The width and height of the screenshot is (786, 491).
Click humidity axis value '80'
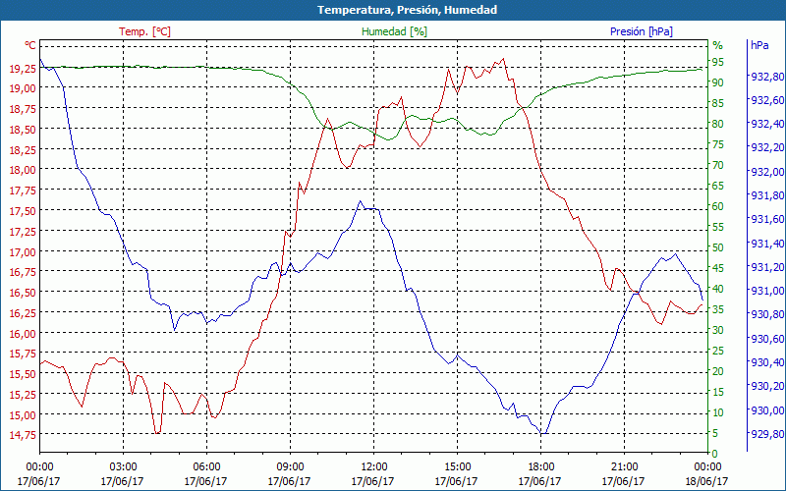[x=718, y=124]
